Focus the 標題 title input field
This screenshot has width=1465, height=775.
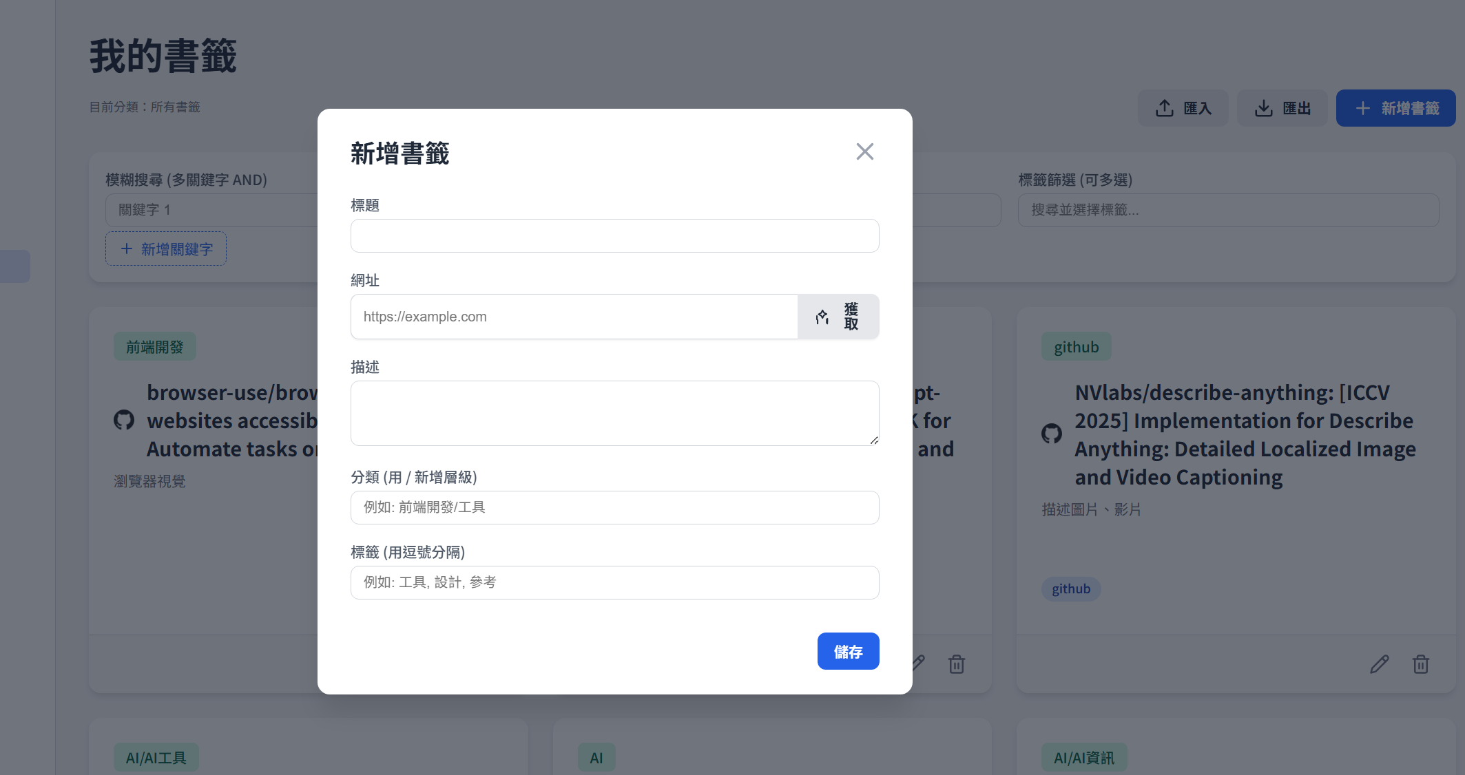click(614, 236)
